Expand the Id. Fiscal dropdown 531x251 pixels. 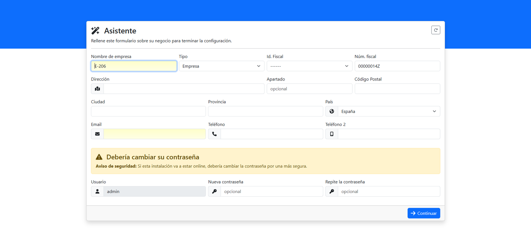click(309, 66)
